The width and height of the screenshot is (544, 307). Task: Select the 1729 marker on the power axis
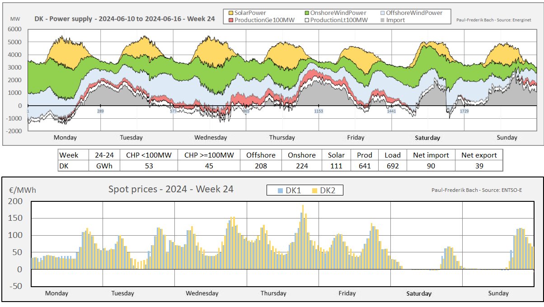(x=464, y=111)
